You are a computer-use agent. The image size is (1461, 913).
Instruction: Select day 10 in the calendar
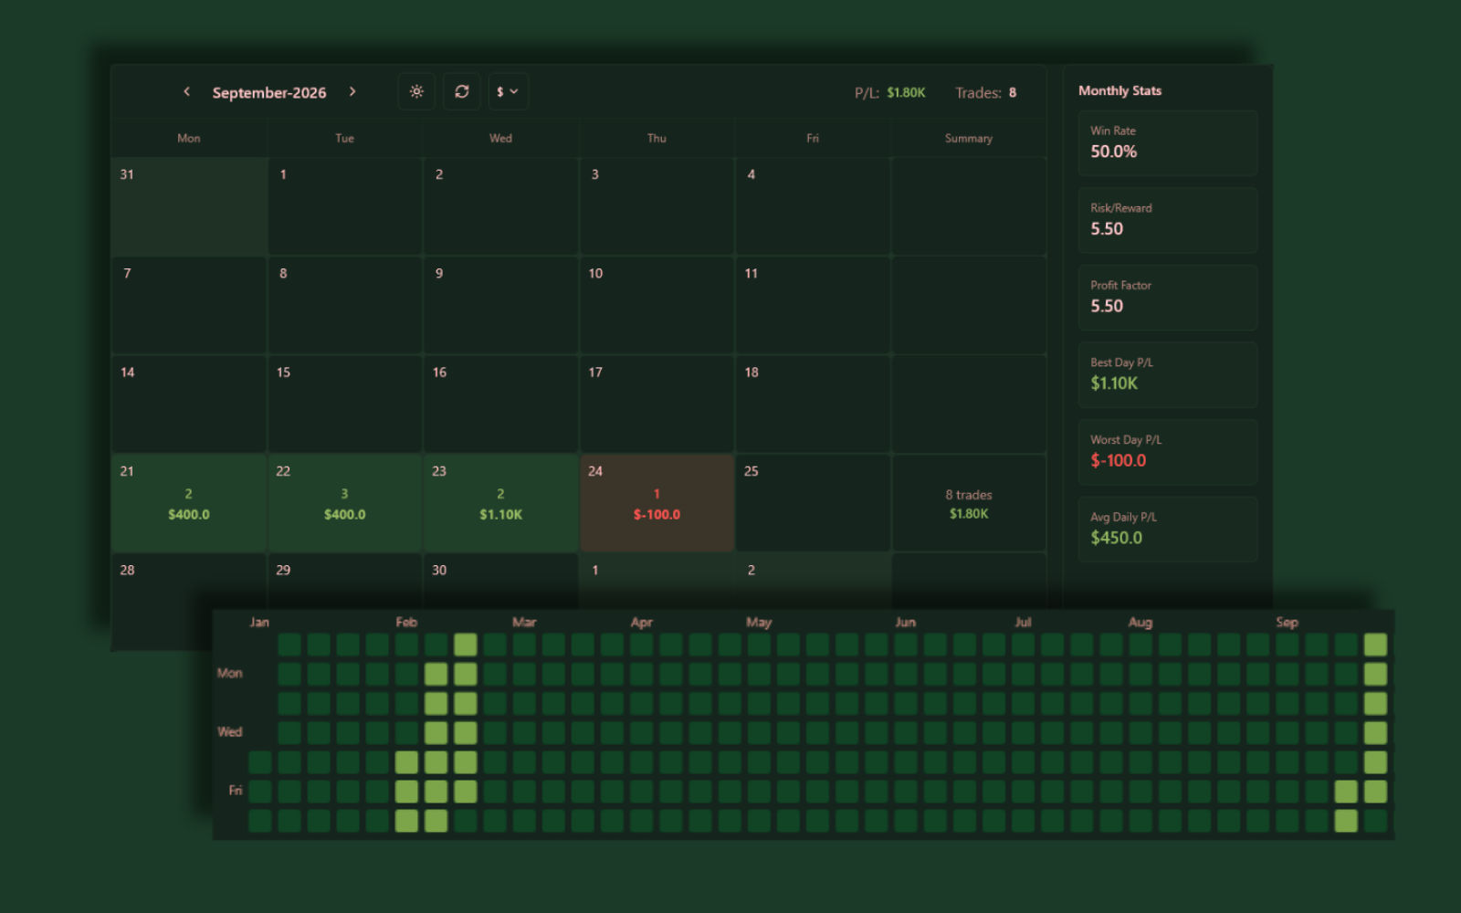point(657,305)
